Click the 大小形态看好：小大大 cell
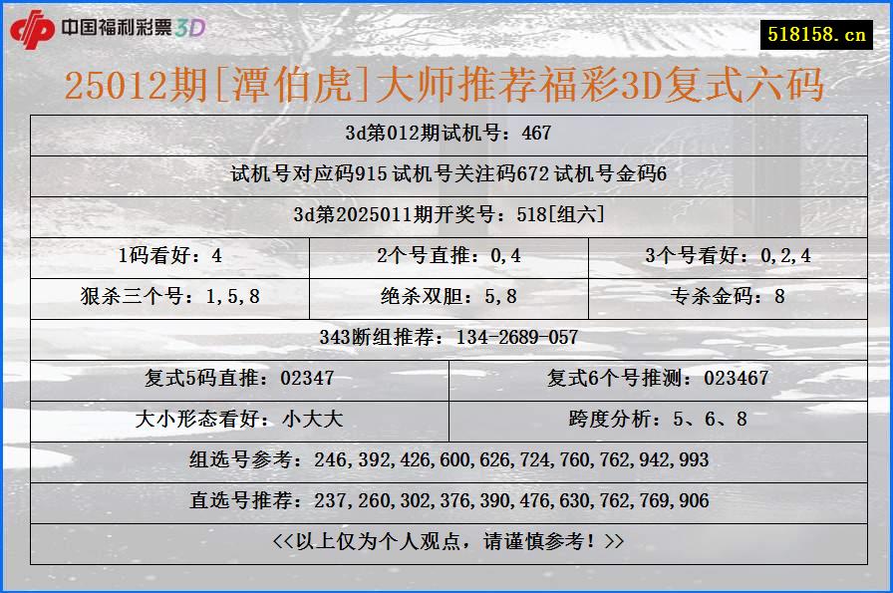Image resolution: width=893 pixels, height=593 pixels. pyautogui.click(x=240, y=419)
